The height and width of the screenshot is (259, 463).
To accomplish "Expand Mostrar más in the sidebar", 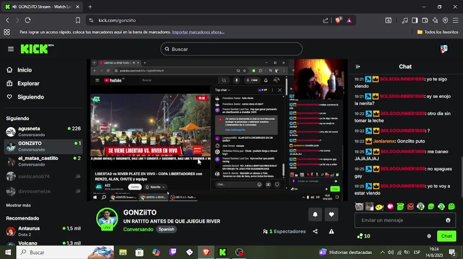I will pyautogui.click(x=18, y=205).
